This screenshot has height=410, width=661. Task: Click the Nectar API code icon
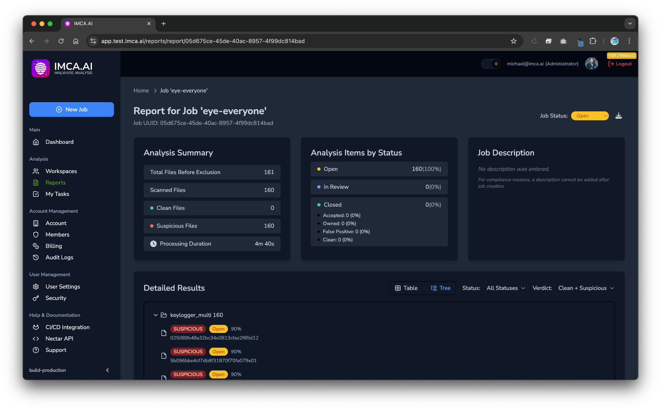click(x=36, y=338)
